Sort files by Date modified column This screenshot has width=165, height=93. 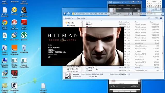124,22
